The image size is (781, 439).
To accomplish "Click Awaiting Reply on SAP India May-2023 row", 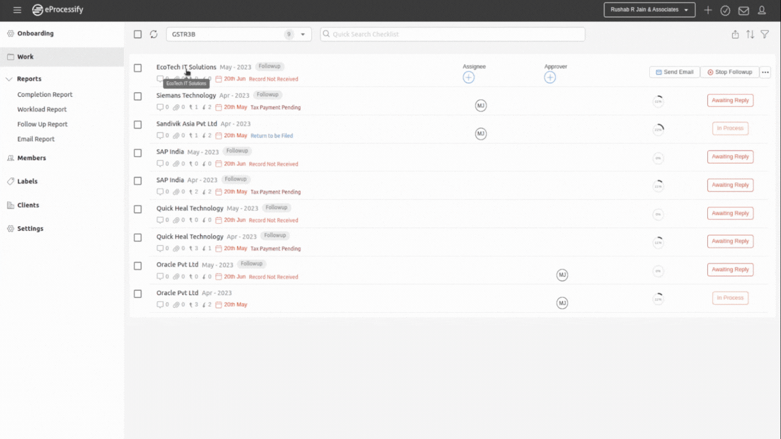I will pyautogui.click(x=730, y=157).
